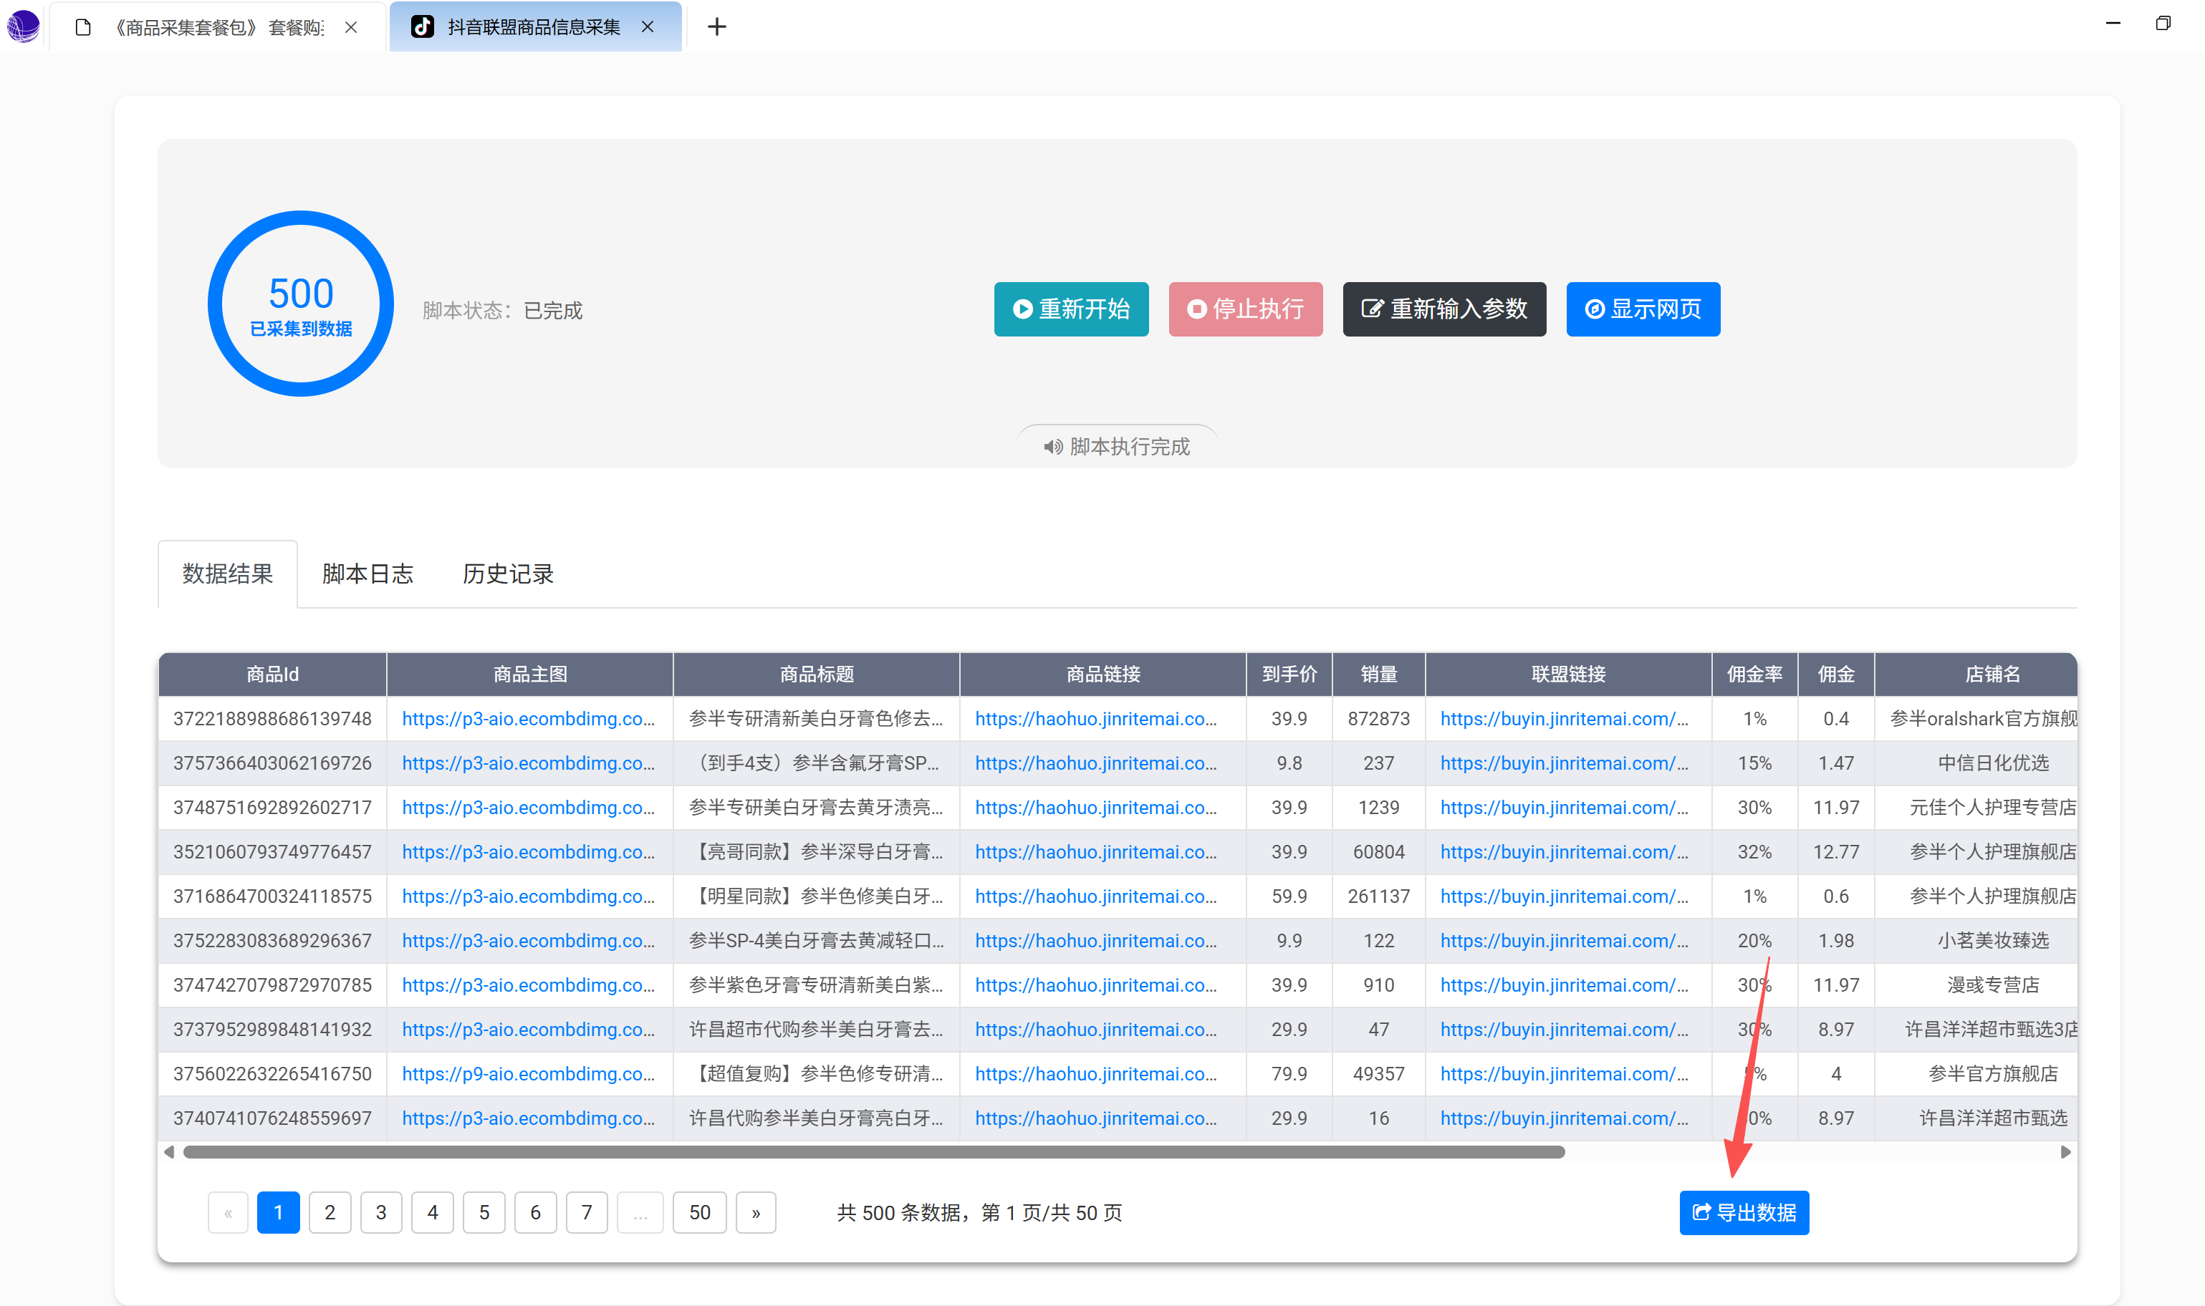Click the speaker icon beside 脚本执行完成

[1053, 447]
